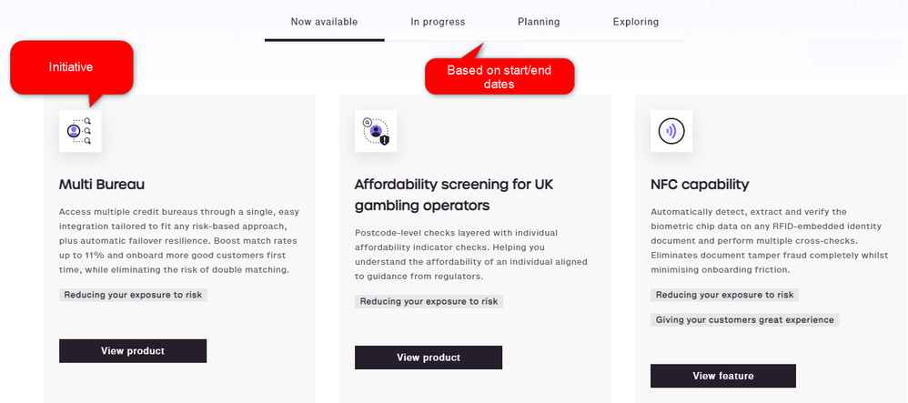Click View feature for NFC capability

coord(723,376)
